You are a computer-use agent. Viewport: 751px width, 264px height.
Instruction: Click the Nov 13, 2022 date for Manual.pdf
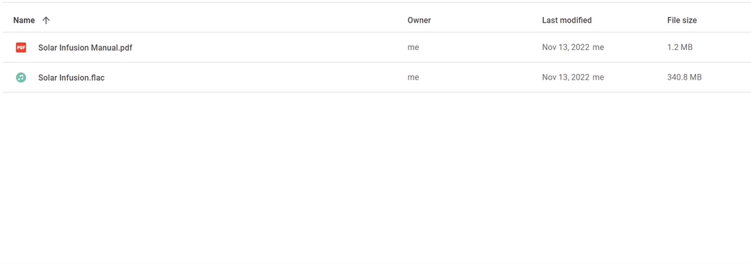click(565, 47)
